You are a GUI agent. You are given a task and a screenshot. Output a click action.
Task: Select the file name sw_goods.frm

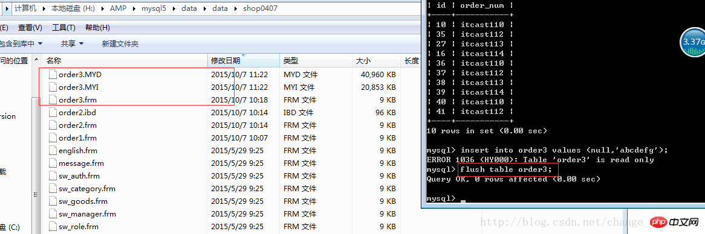[83, 201]
